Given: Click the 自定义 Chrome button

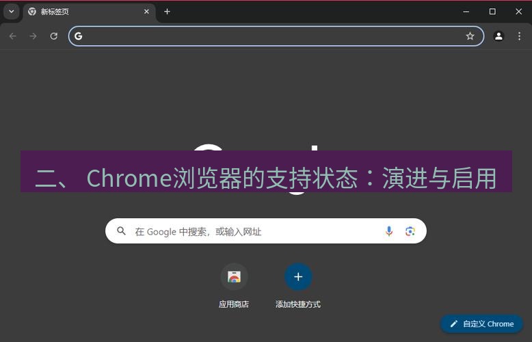Looking at the screenshot, I should coord(482,324).
